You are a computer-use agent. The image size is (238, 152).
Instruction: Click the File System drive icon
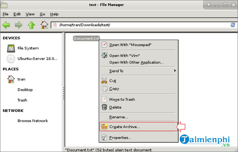tap(11, 48)
